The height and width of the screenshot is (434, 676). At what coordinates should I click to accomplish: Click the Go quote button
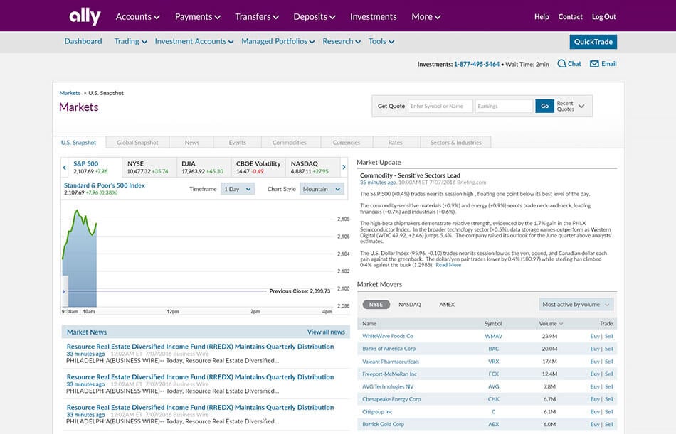(x=544, y=106)
